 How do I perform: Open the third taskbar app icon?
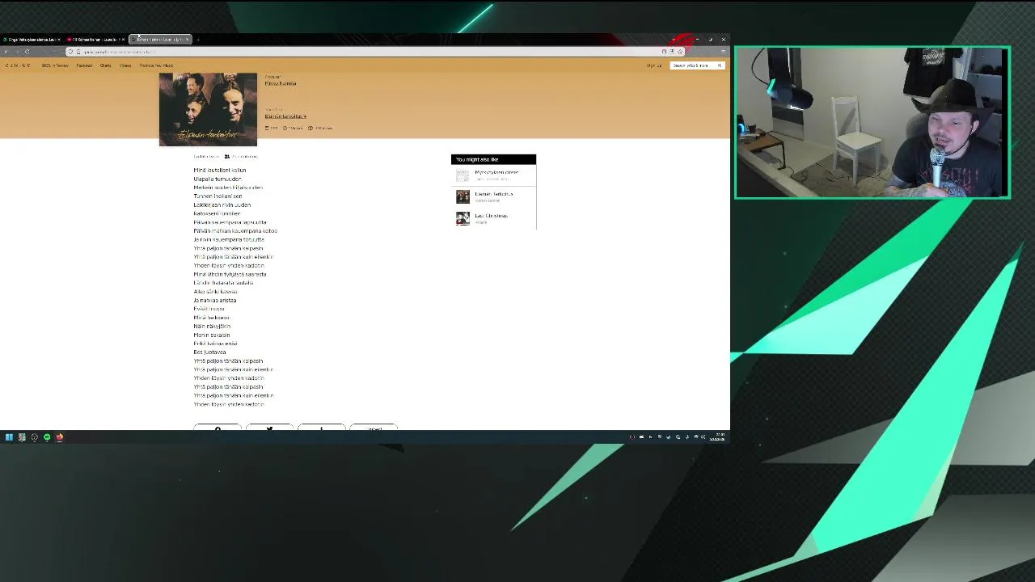pos(34,437)
